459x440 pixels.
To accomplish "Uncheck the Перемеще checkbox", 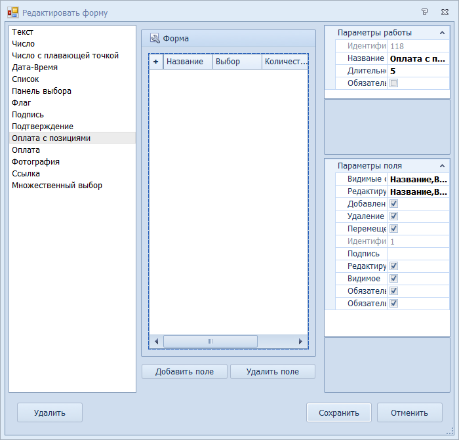I will [x=394, y=229].
